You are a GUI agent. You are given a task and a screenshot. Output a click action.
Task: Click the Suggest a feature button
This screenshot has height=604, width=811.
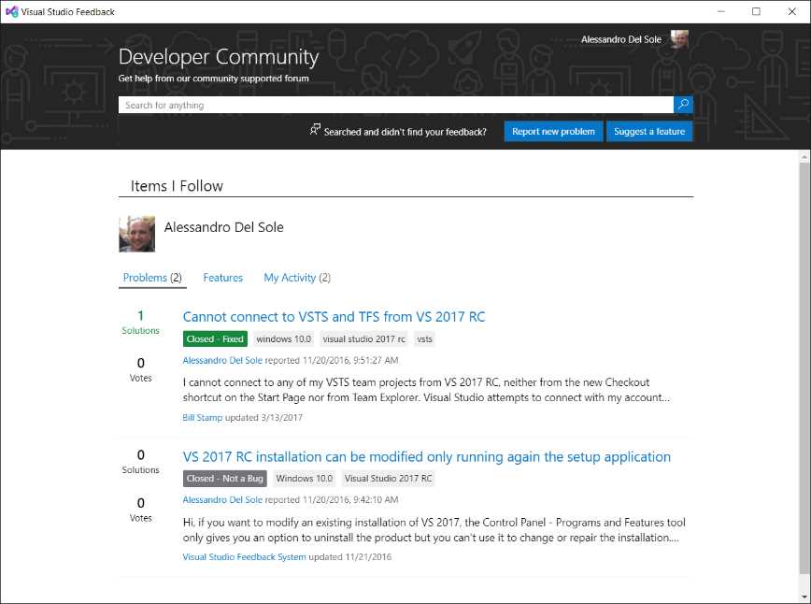[648, 131]
